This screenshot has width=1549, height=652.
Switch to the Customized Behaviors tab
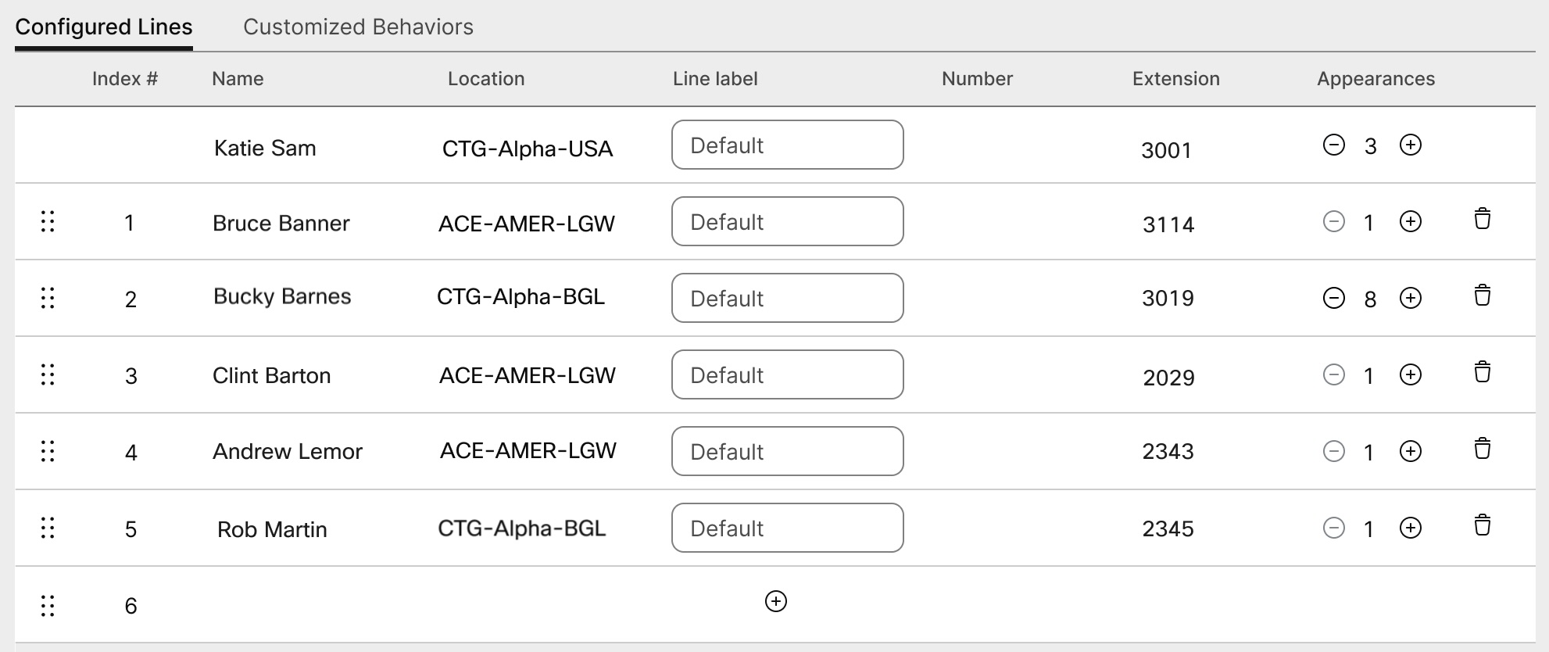pyautogui.click(x=358, y=27)
